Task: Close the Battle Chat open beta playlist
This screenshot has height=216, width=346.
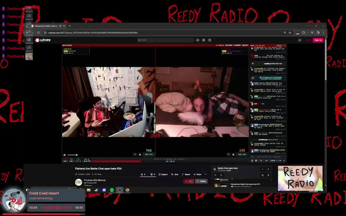Action: [x=268, y=169]
